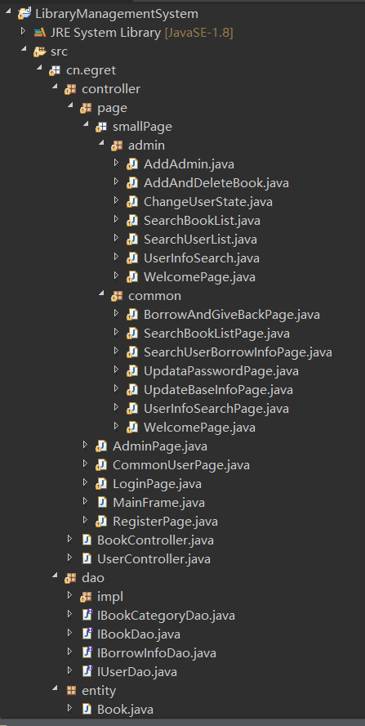Click the impl package icon

(x=86, y=597)
